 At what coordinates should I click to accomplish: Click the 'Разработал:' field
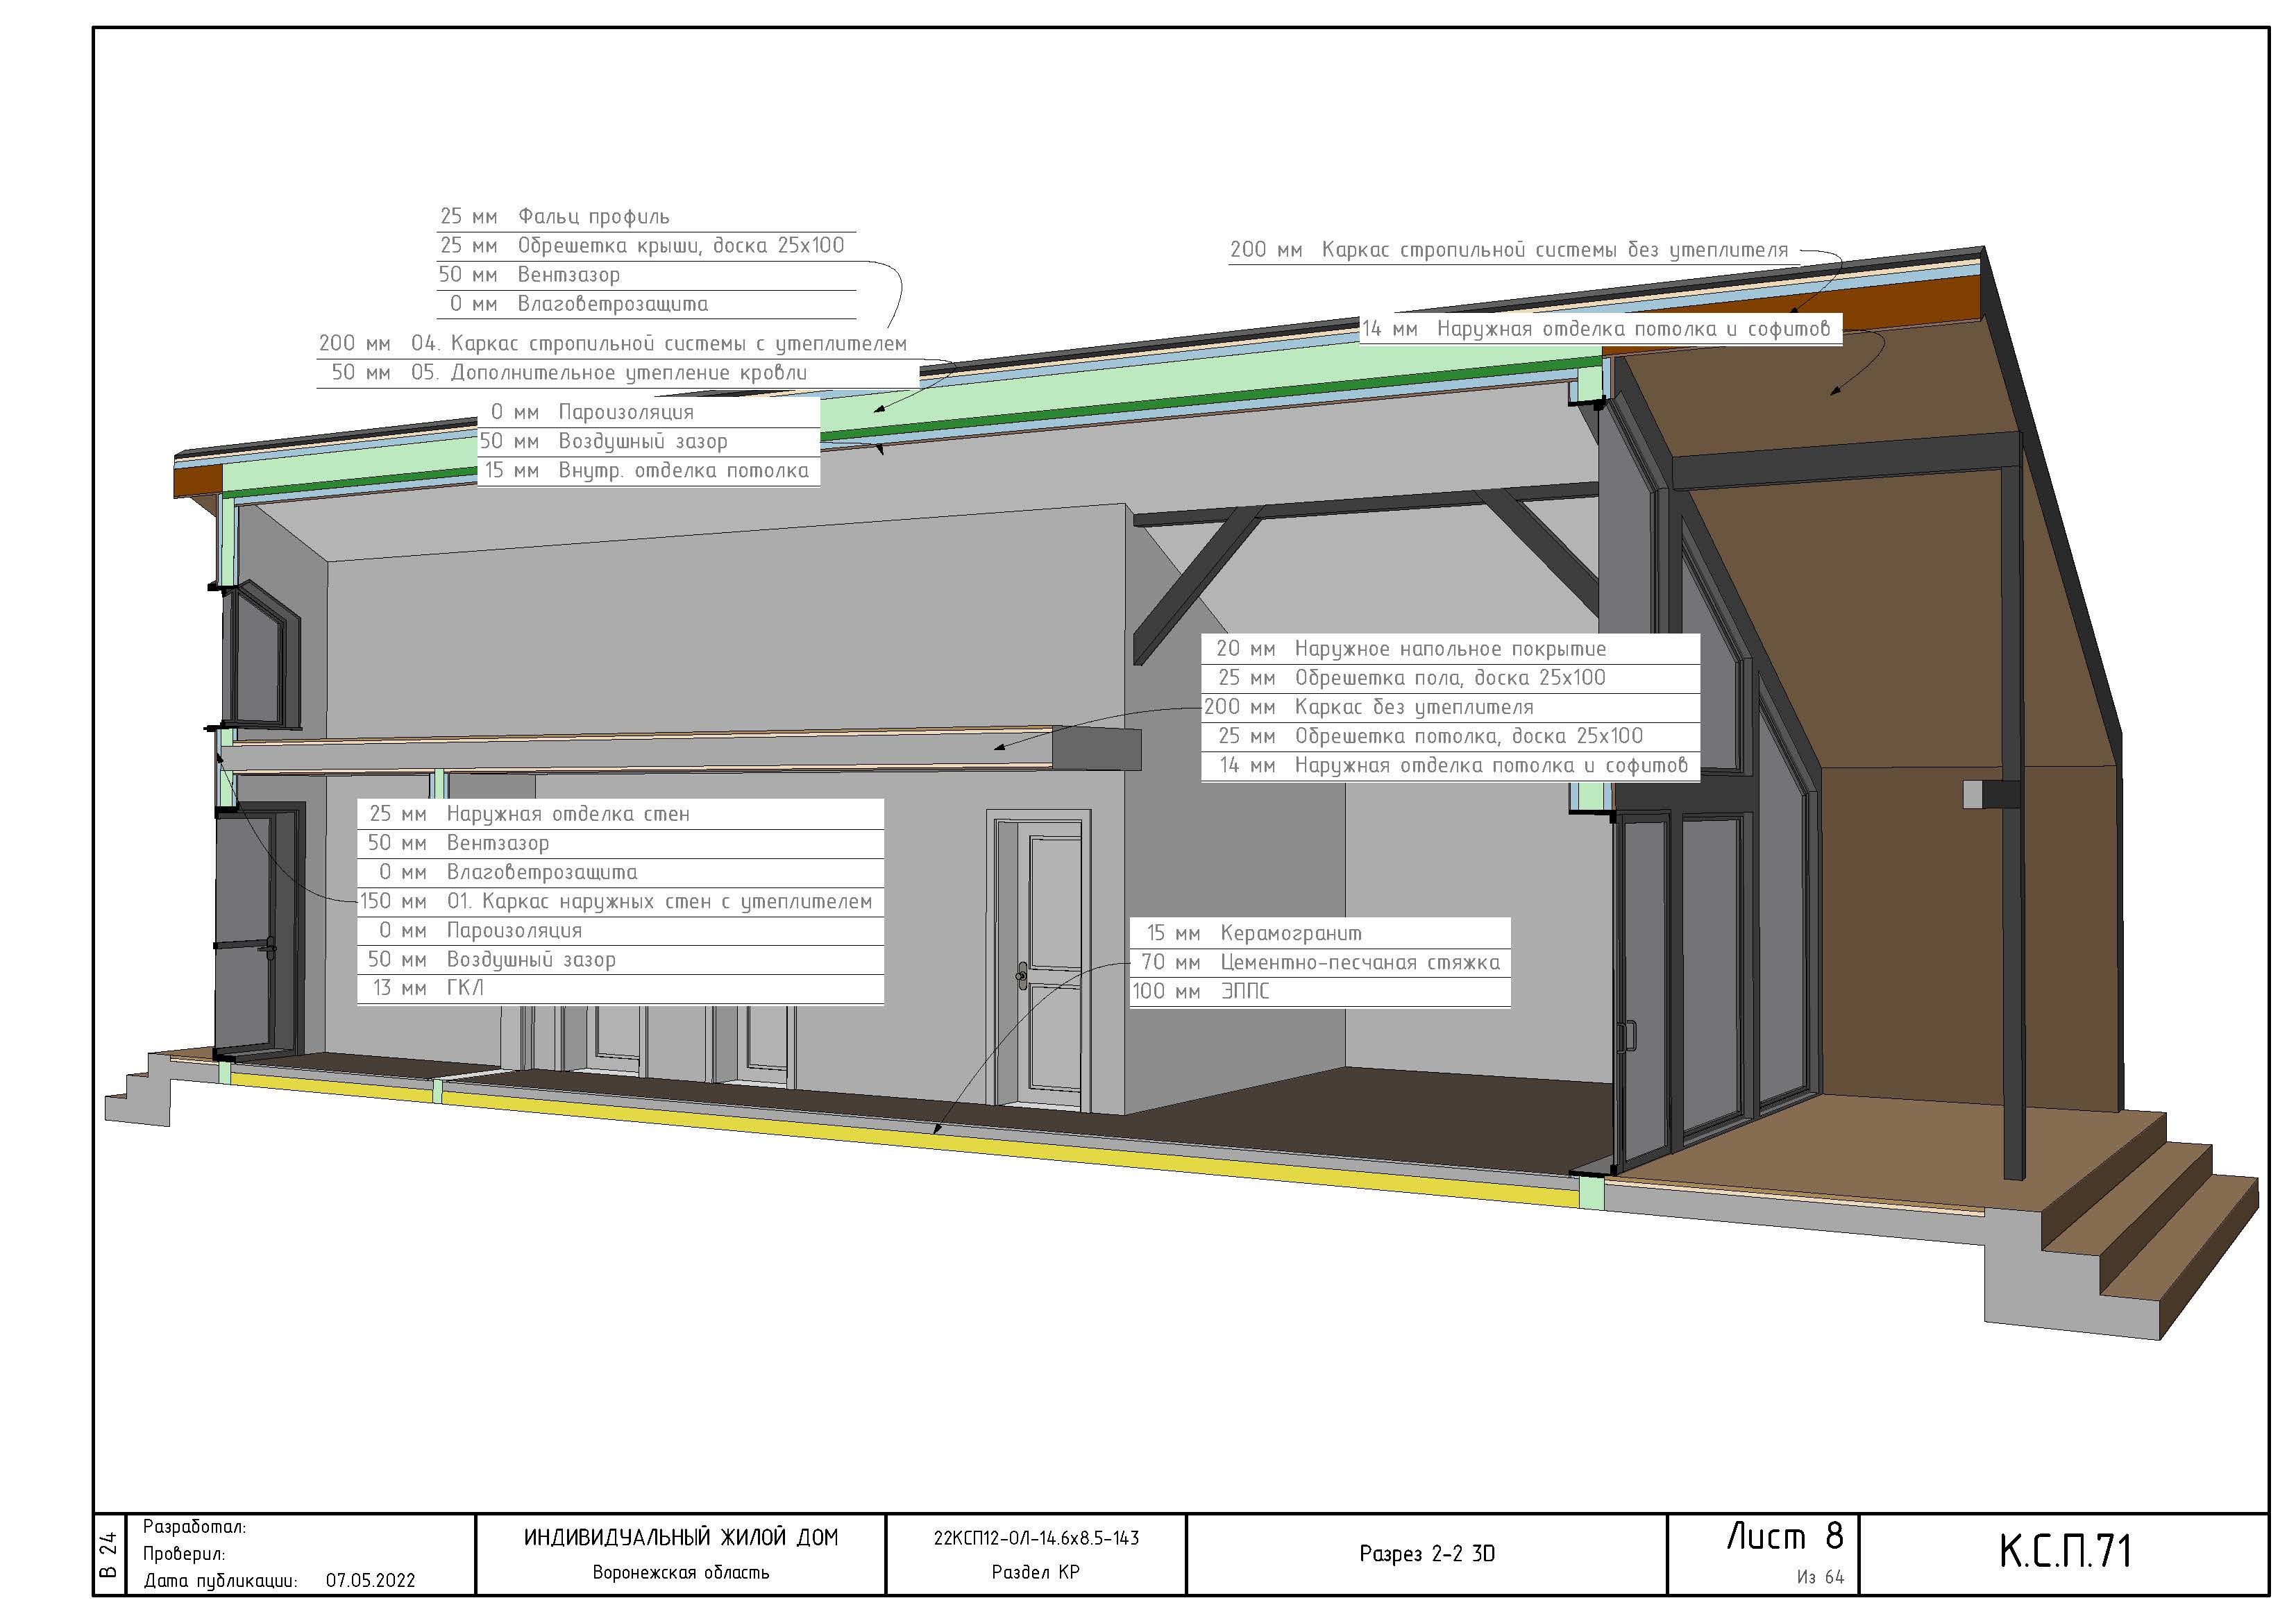194,1527
